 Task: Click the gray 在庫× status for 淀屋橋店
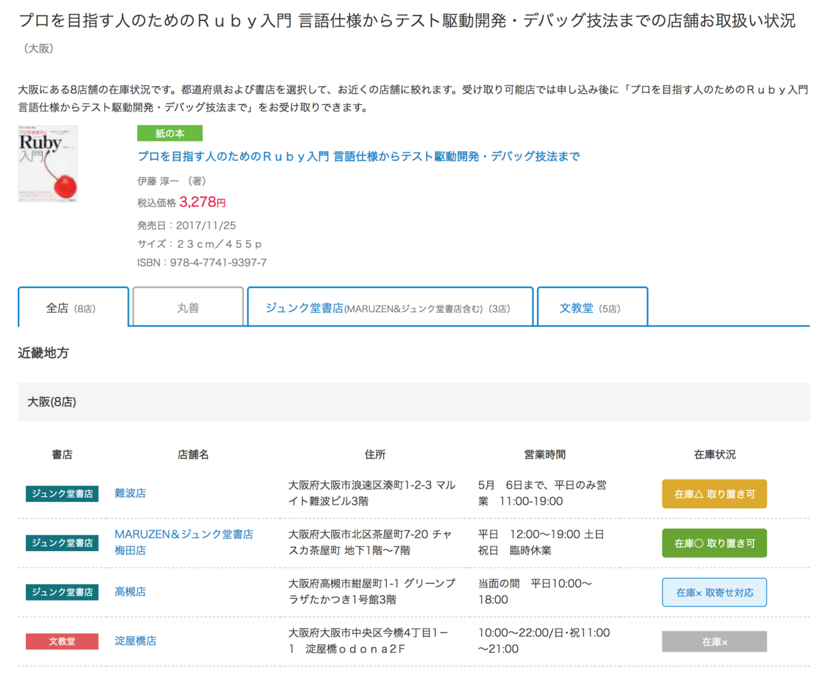tap(714, 641)
